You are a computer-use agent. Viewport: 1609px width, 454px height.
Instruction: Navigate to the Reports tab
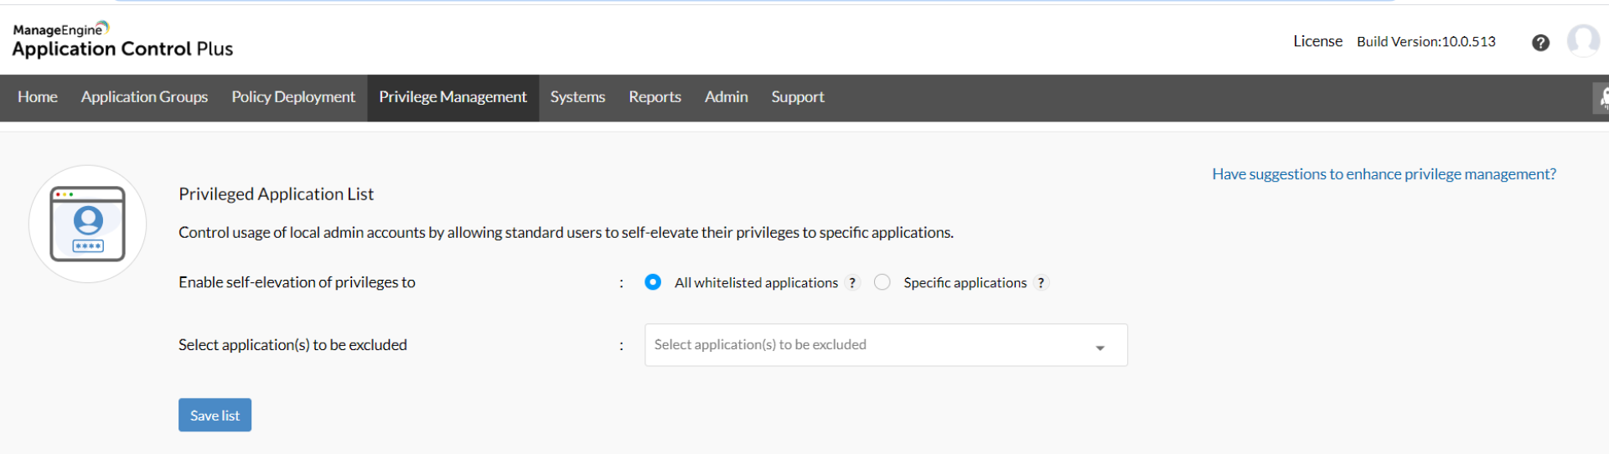654,97
